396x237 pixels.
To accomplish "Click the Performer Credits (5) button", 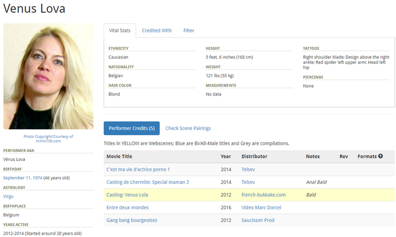I will tap(132, 128).
